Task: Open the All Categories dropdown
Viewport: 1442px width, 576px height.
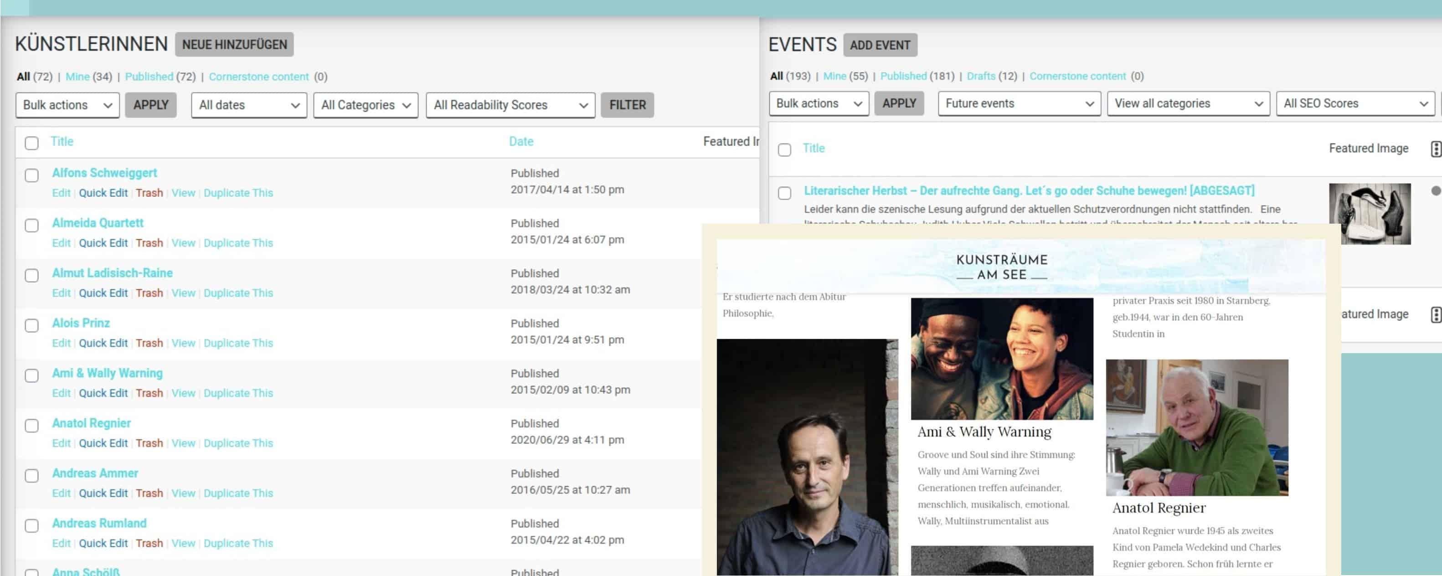Action: (x=366, y=105)
